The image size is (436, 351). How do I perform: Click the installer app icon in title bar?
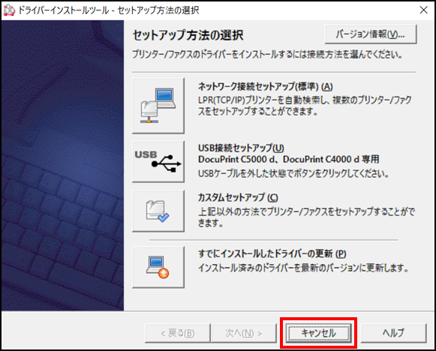(9, 10)
